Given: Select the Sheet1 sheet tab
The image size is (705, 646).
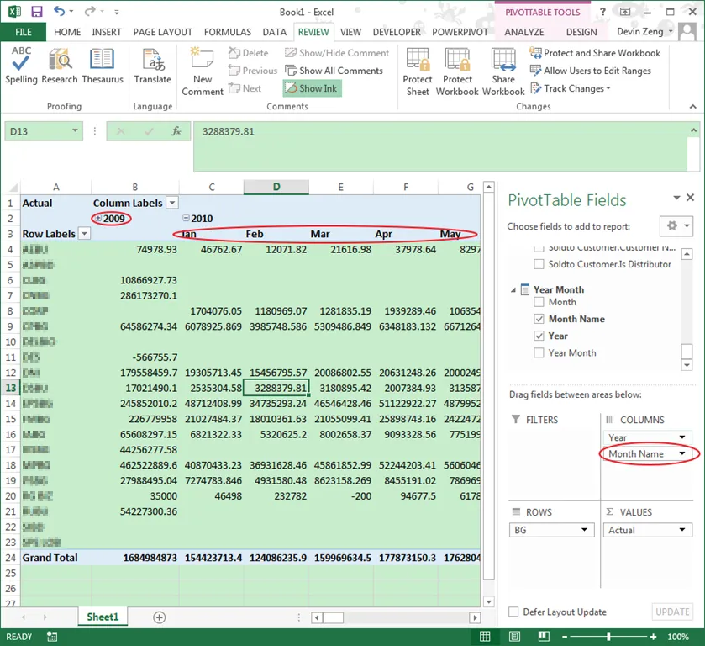Looking at the screenshot, I should pos(103,617).
